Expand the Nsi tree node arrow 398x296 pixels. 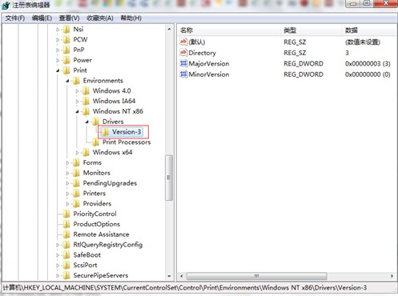58,30
